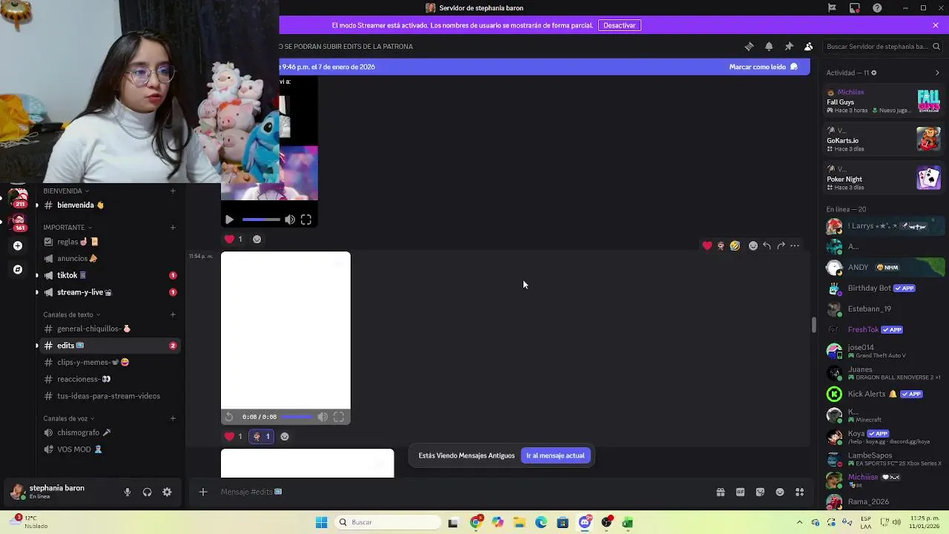Open the plus attach button in message bar

tap(202, 492)
